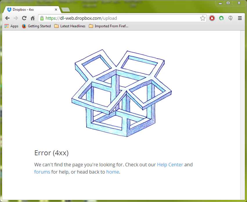
Task: Click the gray speech bubble extension icon
Action: coord(230,18)
